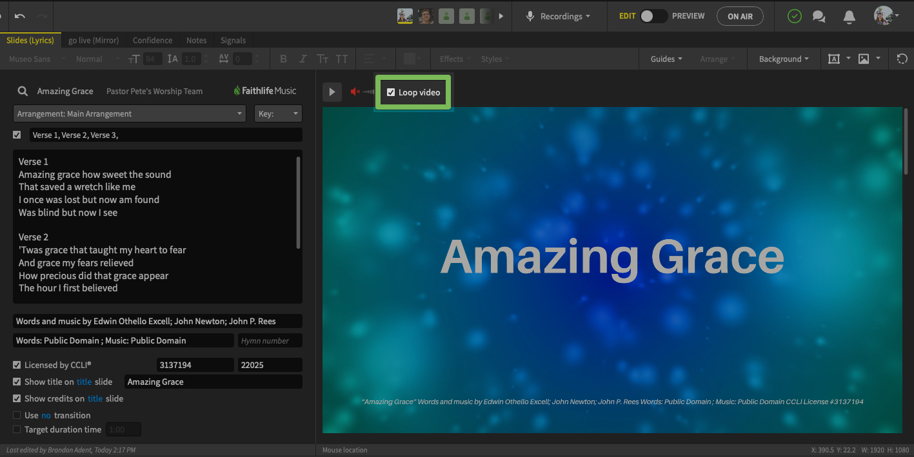The width and height of the screenshot is (914, 457).
Task: Toggle Show credits on title slide checkbox
Action: (x=17, y=398)
